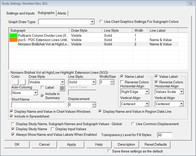Image resolution: width=196 pixels, height=156 pixels.
Task: Click the orange poc5 subgraph color swatch
Action: [x=13, y=40]
